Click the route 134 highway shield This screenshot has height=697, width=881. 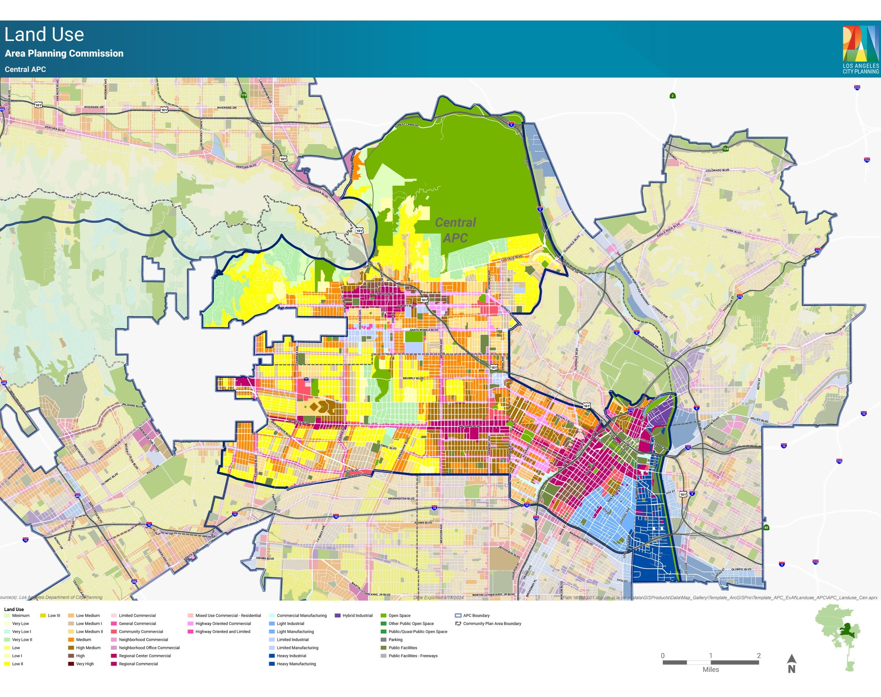(726, 149)
